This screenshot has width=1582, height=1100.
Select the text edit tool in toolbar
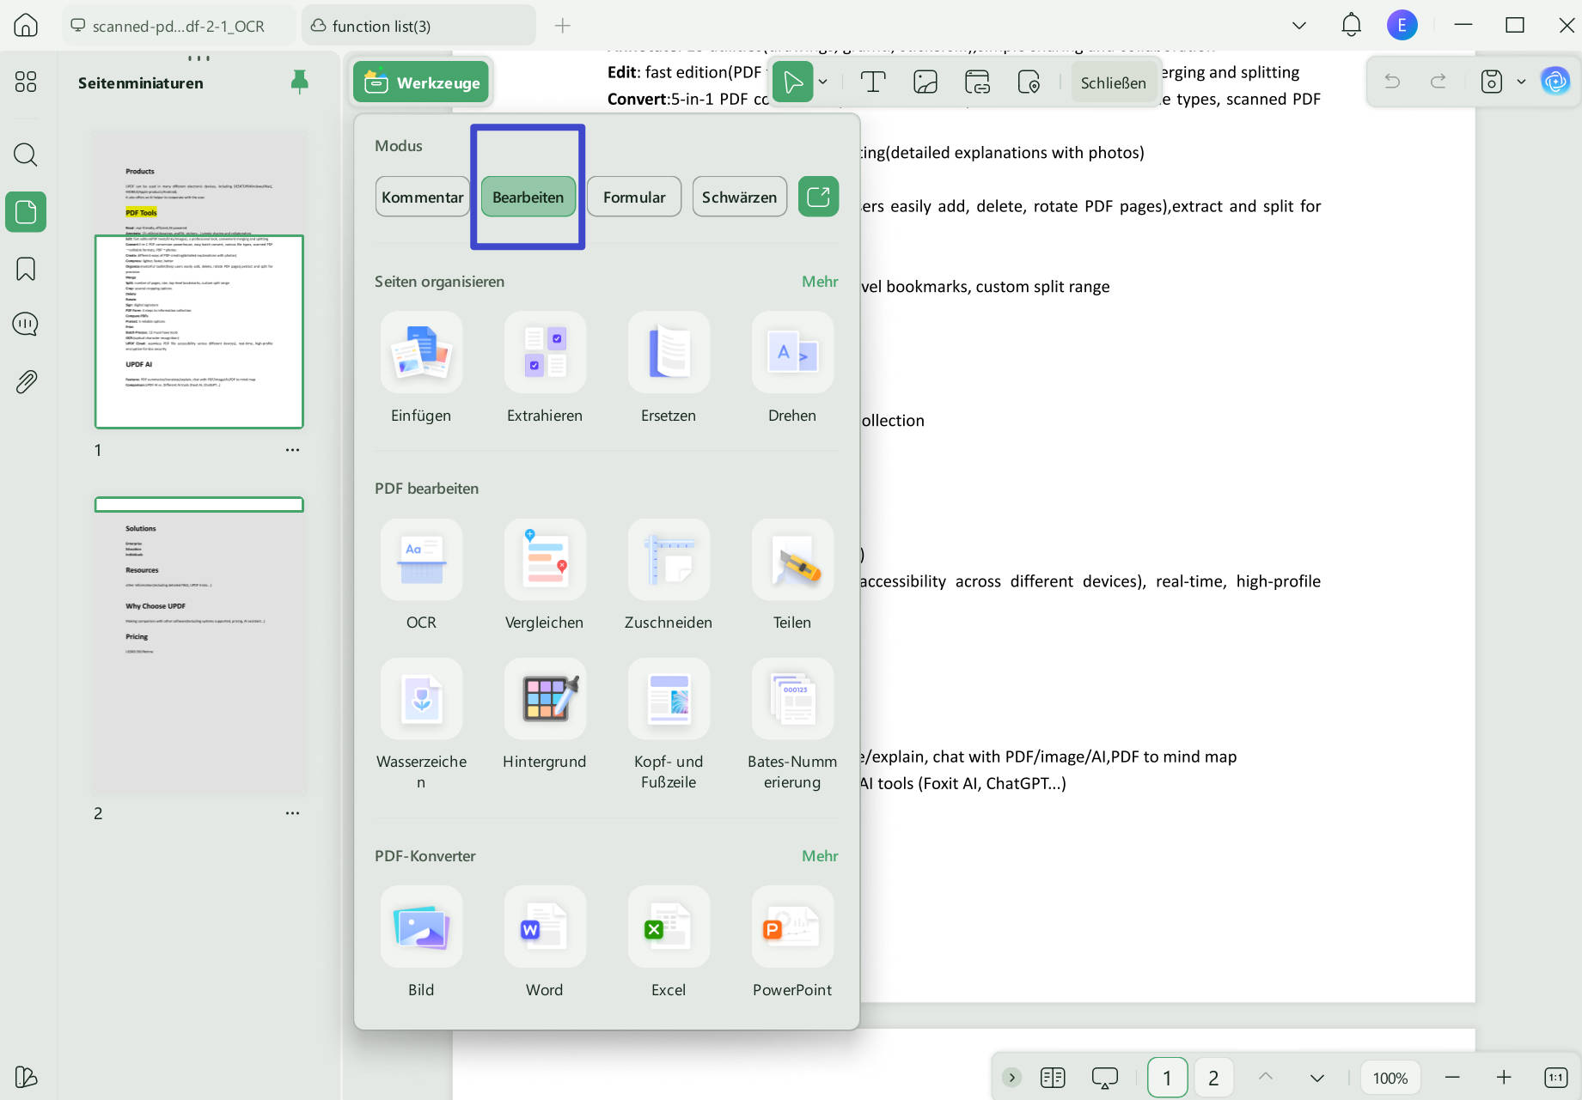point(873,82)
